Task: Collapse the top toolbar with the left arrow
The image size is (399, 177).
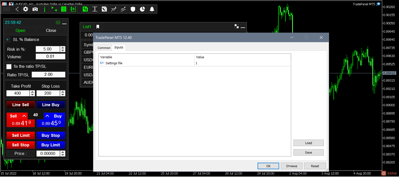Action: click(17, 9)
